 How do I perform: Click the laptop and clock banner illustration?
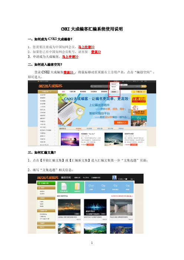coord(71,111)
